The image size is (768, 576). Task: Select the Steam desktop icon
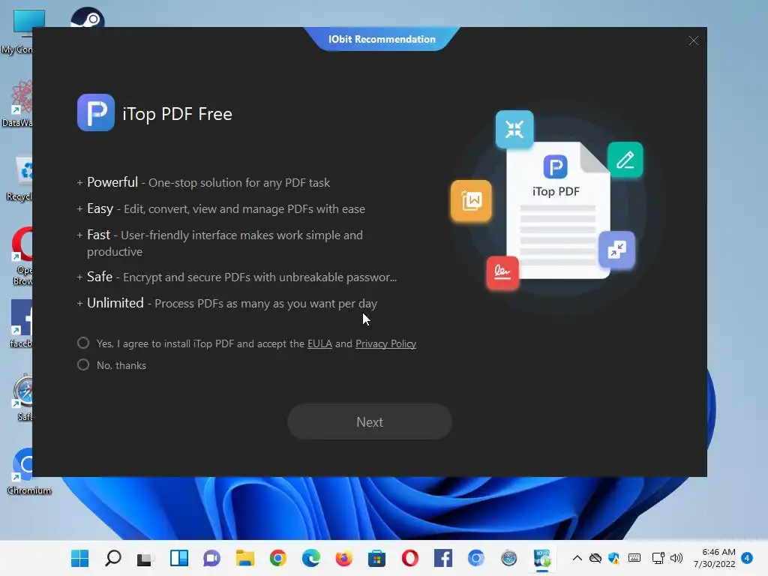(87, 17)
